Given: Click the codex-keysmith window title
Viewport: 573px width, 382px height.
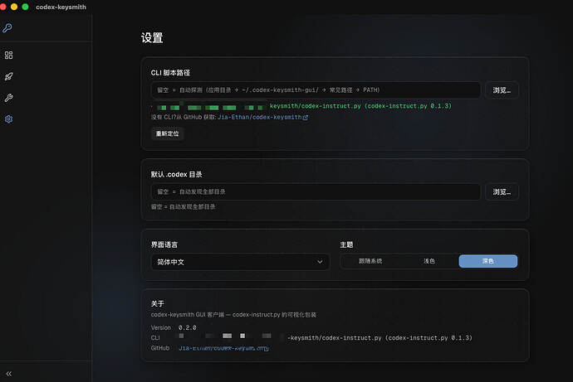Looking at the screenshot, I should coord(61,7).
